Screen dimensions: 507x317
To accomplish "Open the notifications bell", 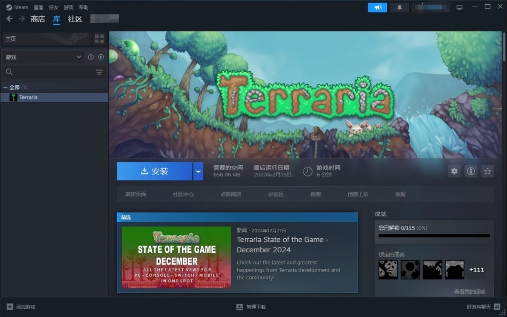I will 399,7.
